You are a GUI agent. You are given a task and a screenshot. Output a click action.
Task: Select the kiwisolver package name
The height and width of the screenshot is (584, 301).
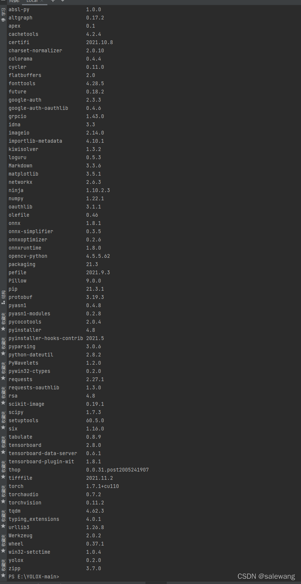[23, 149]
